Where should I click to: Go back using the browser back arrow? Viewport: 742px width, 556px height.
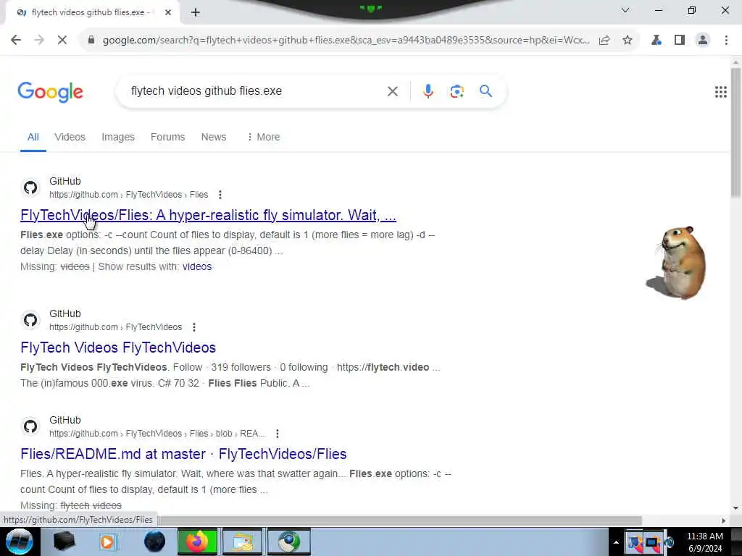[16, 41]
